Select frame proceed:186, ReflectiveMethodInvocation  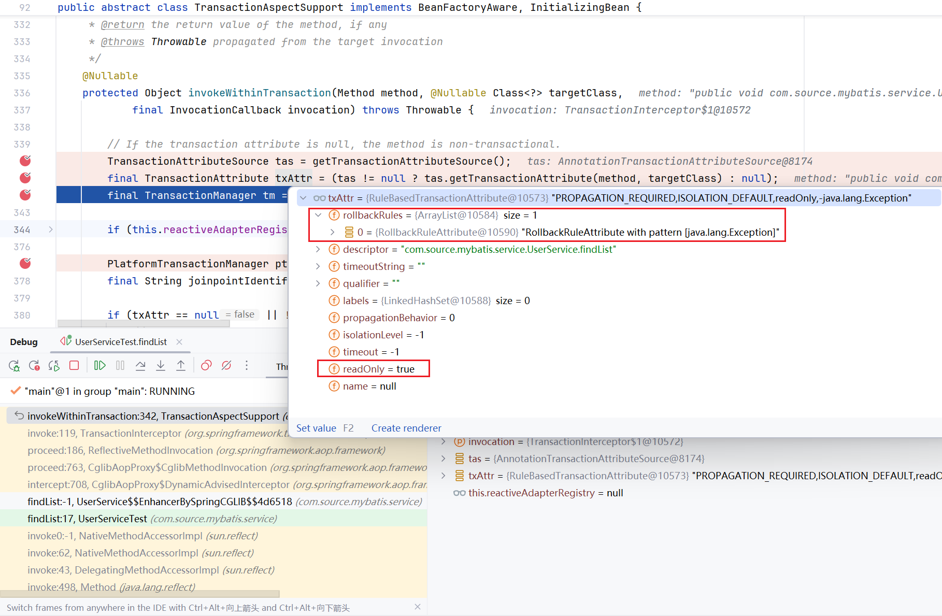coord(213,450)
